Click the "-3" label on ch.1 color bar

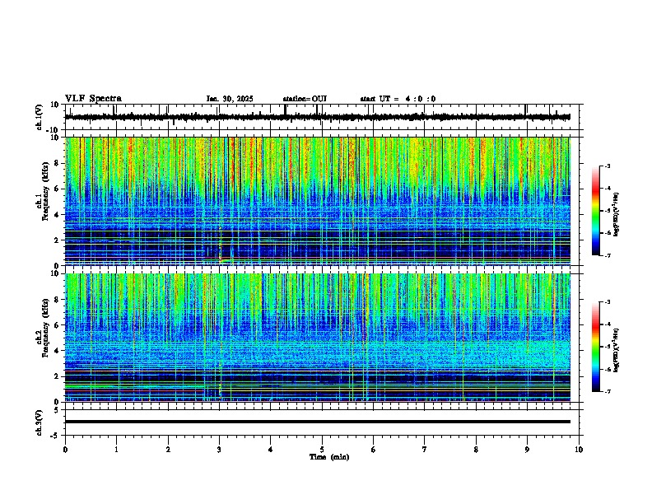pos(608,166)
